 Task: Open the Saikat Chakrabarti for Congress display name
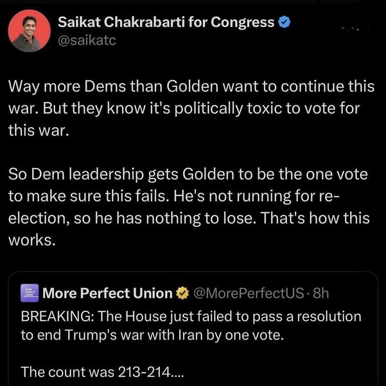coord(166,23)
